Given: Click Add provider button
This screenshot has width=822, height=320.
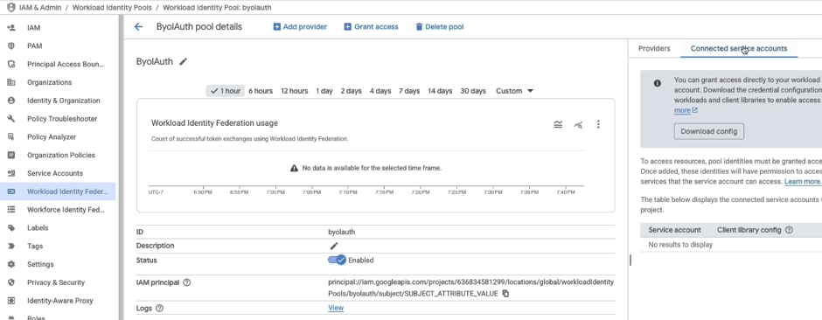Looking at the screenshot, I should (300, 27).
